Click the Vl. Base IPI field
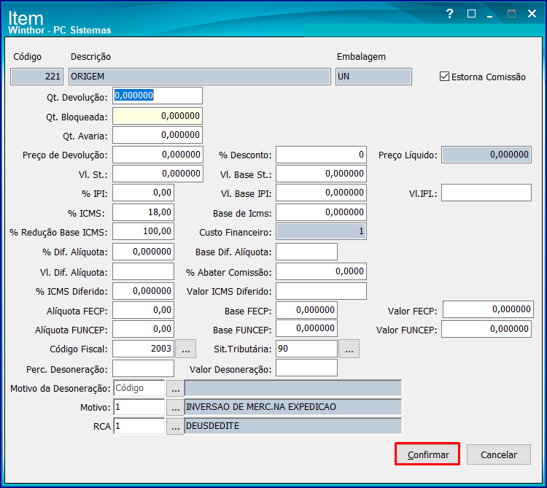The width and height of the screenshot is (547, 488). click(x=321, y=193)
